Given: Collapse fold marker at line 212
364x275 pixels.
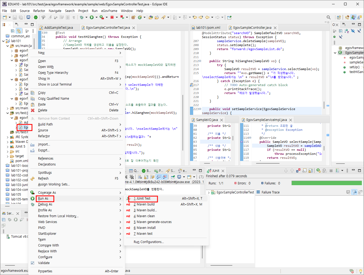Looking at the screenshot, I should [x=200, y=61].
